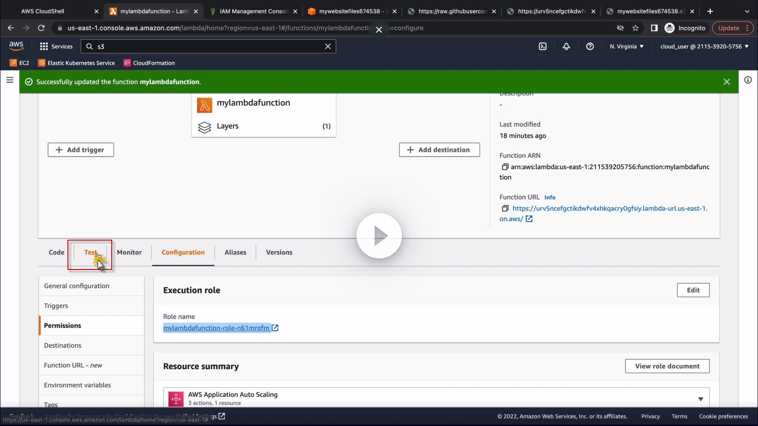Dismiss the green success banner
Screen dimensions: 758x426
726,82
